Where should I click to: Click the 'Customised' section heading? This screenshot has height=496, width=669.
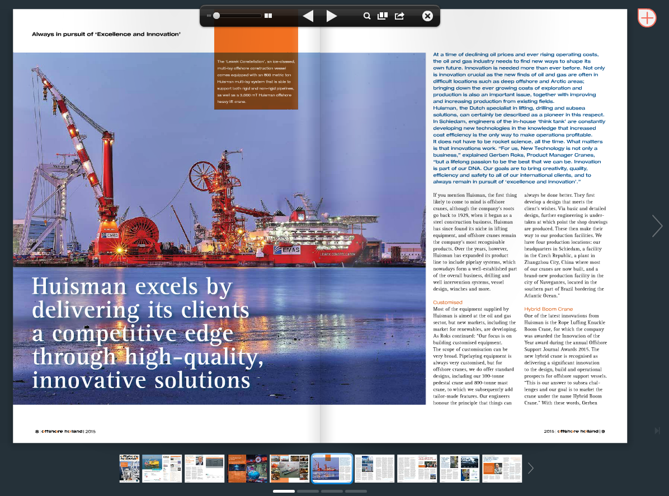(447, 303)
